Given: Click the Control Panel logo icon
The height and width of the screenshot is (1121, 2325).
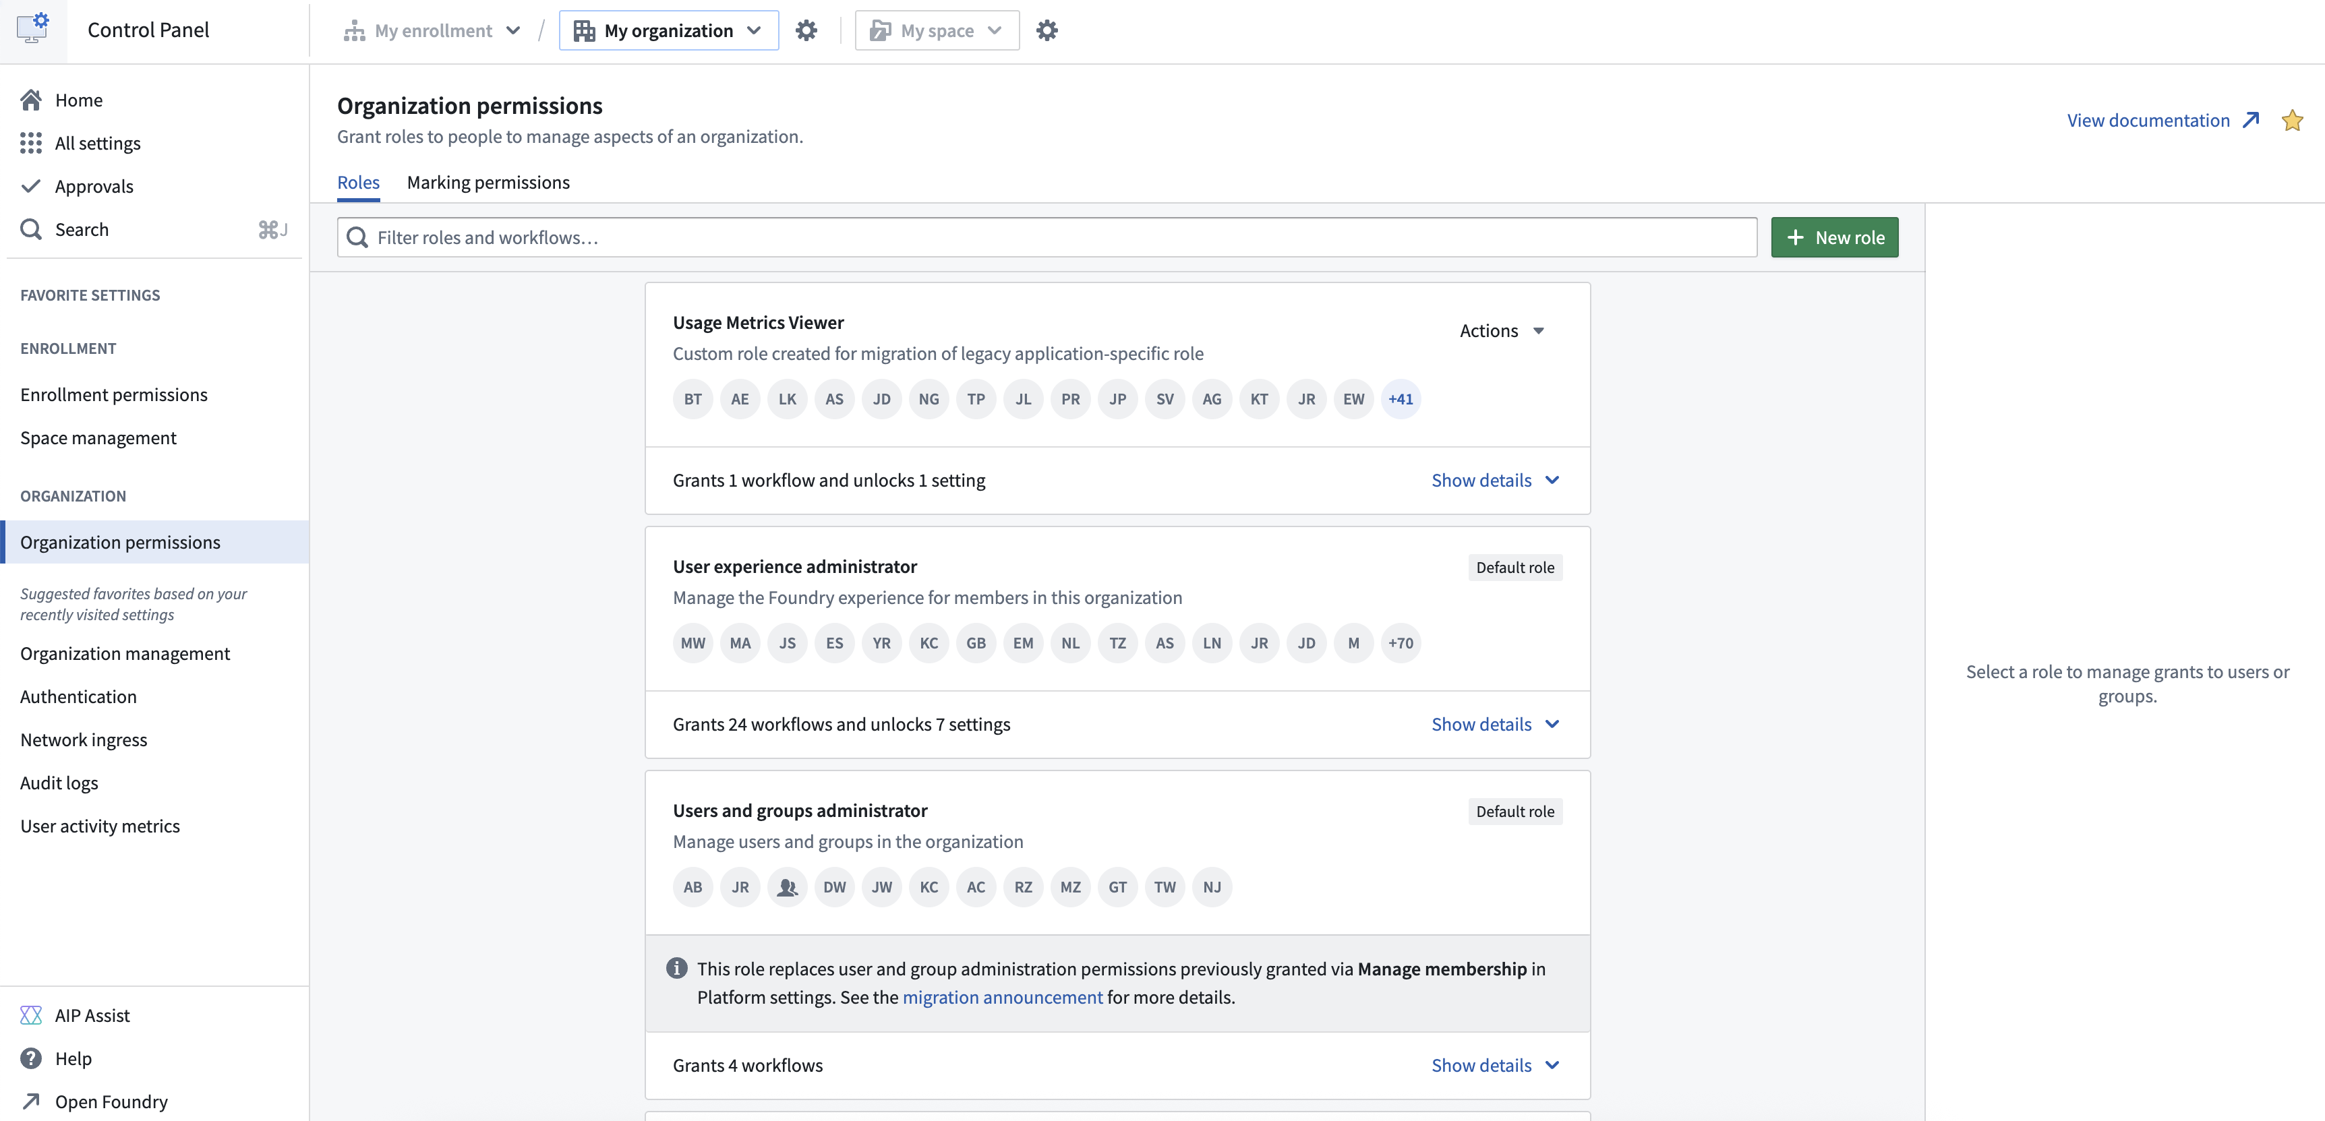Looking at the screenshot, I should click(x=34, y=29).
